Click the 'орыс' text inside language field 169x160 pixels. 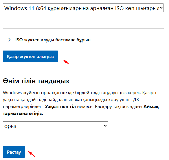[x=11, y=126]
